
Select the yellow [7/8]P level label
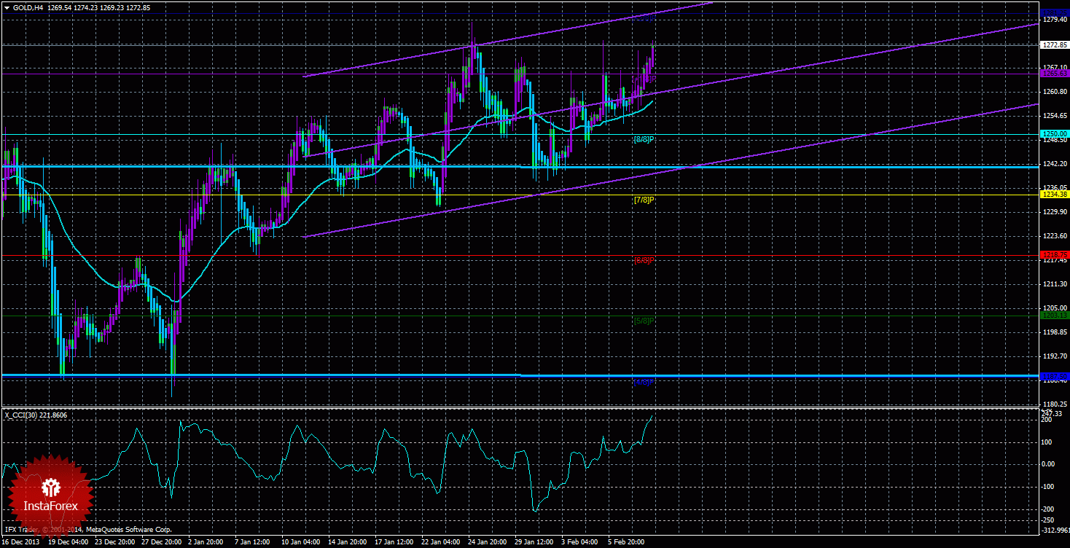click(644, 200)
